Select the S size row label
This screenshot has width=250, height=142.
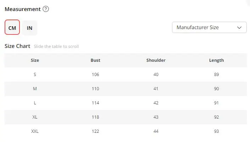(x=35, y=75)
